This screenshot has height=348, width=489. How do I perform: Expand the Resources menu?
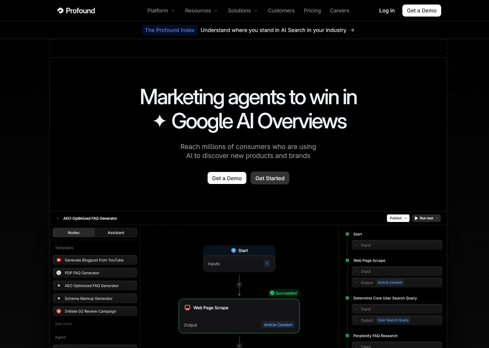201,11
